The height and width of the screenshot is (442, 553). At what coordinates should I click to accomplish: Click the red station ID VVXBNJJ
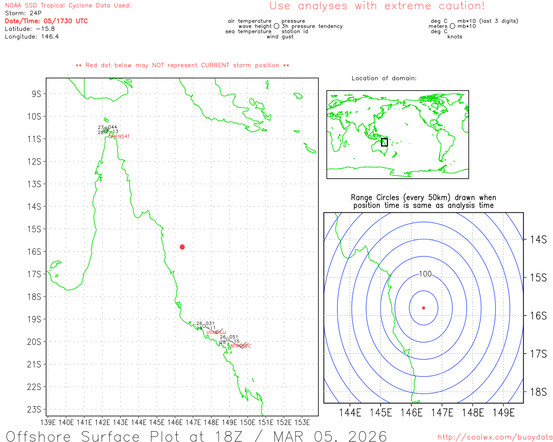pos(216,332)
